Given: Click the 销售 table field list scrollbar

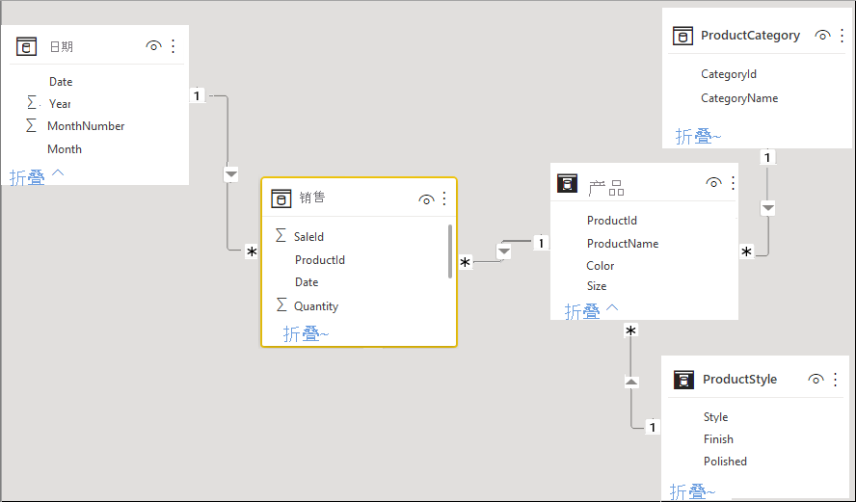Looking at the screenshot, I should 450,251.
